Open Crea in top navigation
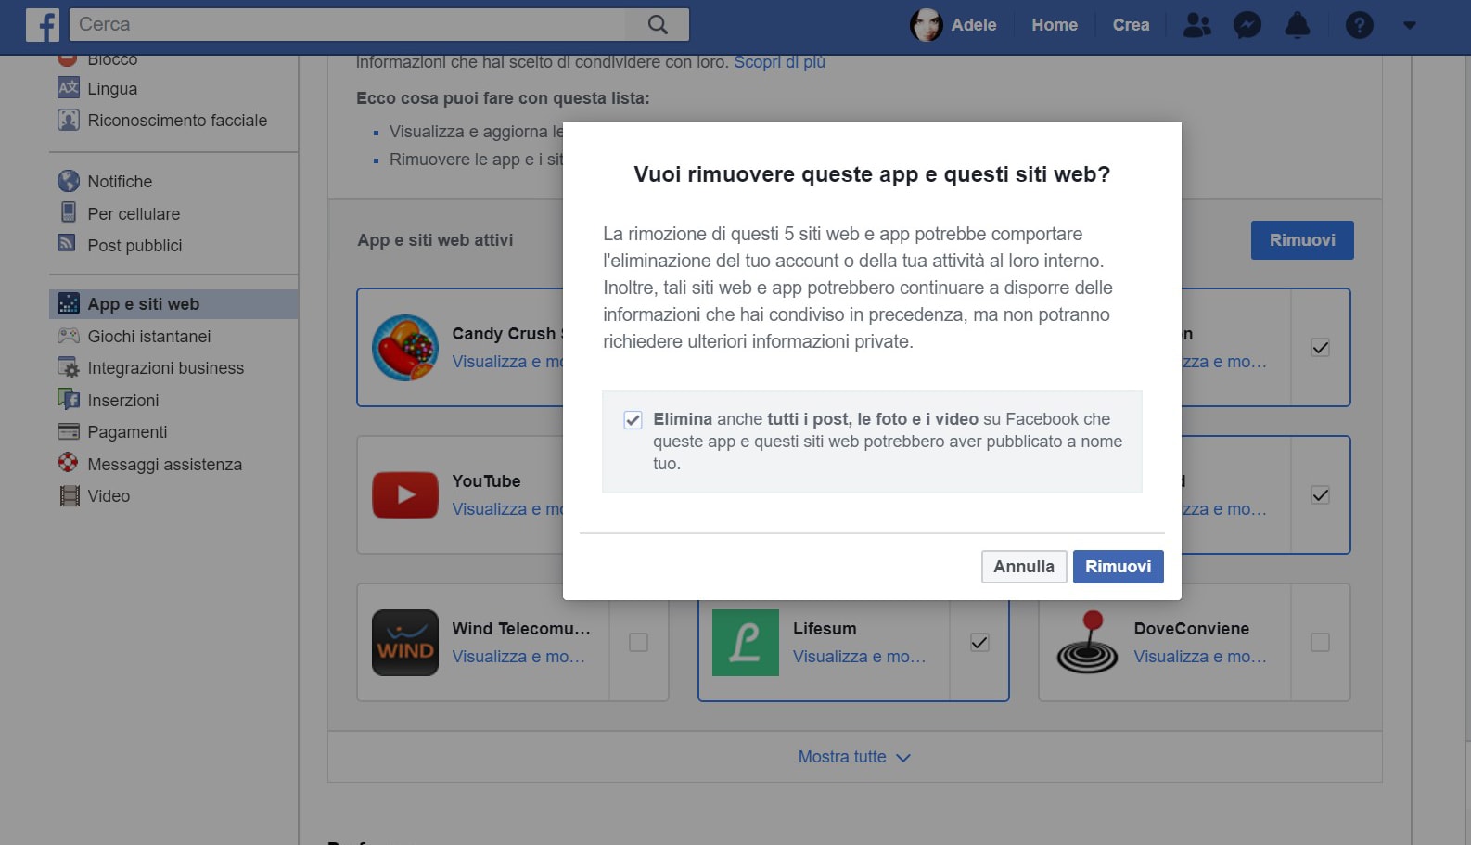The width and height of the screenshot is (1471, 845). pyautogui.click(x=1131, y=25)
